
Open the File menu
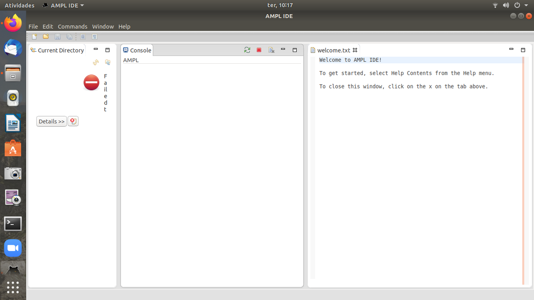pyautogui.click(x=33, y=26)
